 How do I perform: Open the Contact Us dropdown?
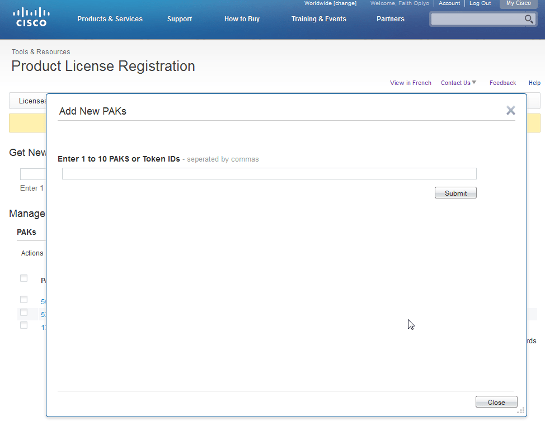[458, 83]
